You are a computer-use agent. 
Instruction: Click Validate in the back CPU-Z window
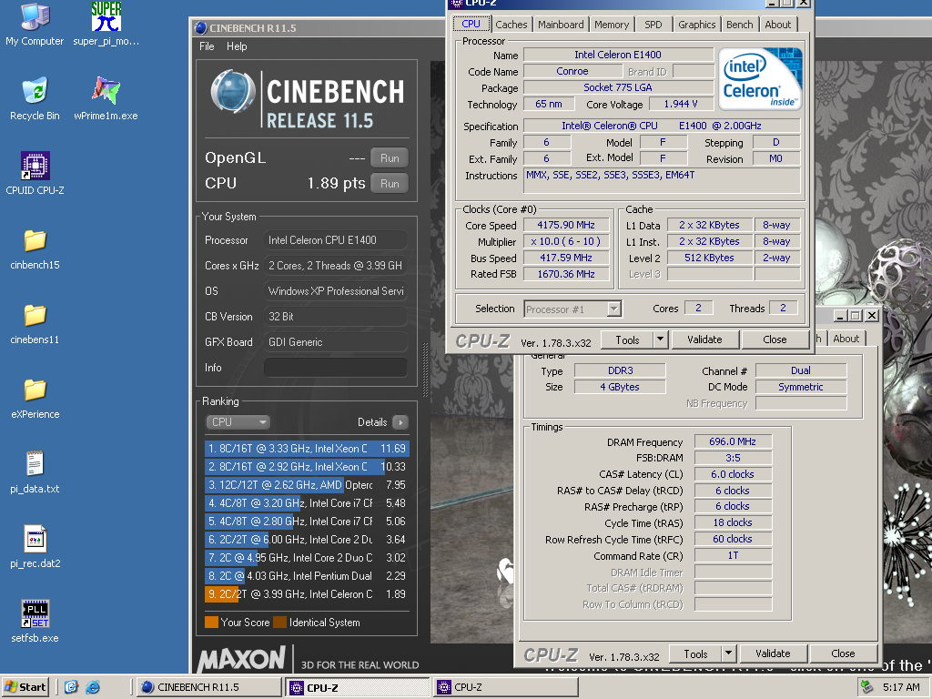click(773, 653)
